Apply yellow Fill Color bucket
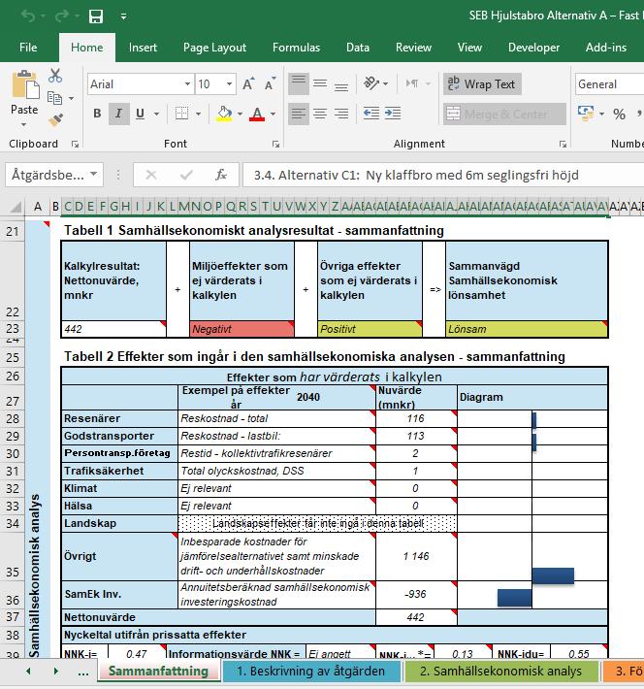Viewport: 644px width, 689px height. pyautogui.click(x=224, y=114)
